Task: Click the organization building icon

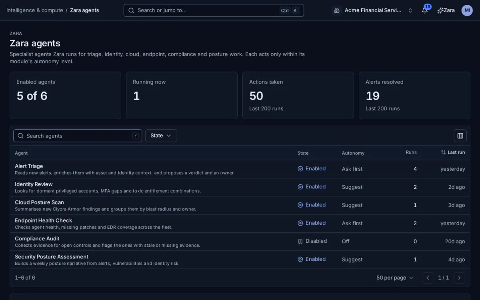Action: pyautogui.click(x=336, y=10)
